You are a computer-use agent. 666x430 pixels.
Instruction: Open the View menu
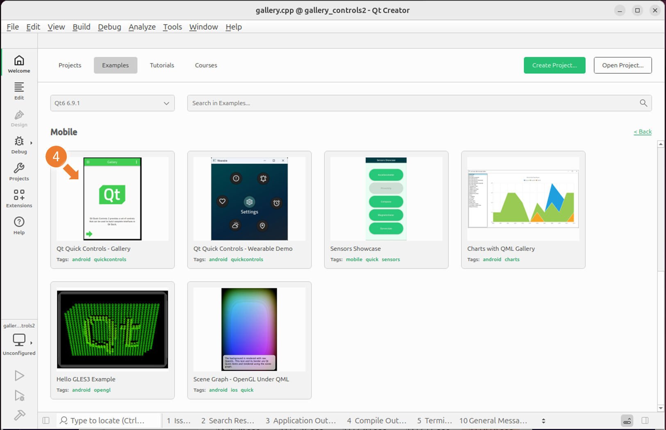click(56, 27)
